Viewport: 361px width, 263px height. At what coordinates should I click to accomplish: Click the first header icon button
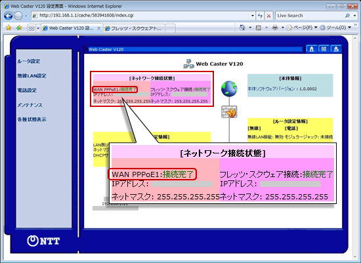coord(312,49)
